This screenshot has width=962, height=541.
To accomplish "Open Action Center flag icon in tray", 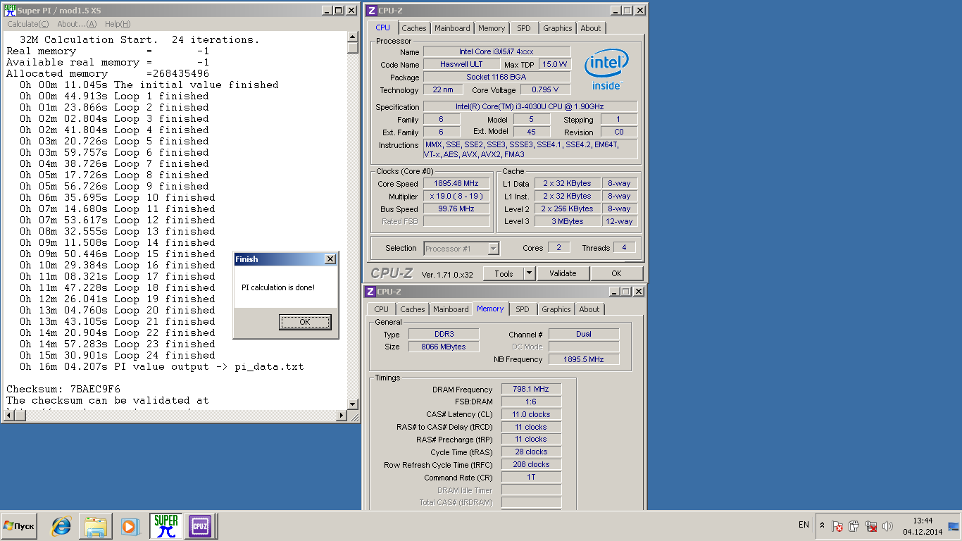I will 837,526.
